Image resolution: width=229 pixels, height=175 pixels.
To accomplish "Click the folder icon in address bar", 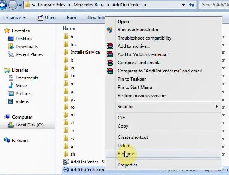I will pyautogui.click(x=27, y=5).
